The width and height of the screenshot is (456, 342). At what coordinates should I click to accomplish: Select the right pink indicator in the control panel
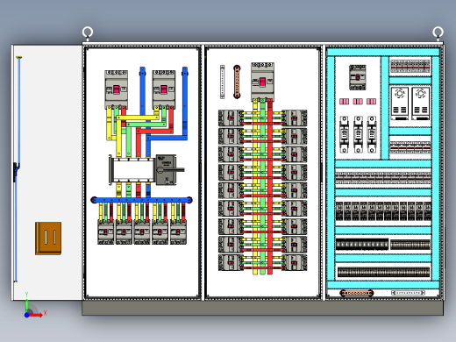click(x=371, y=102)
